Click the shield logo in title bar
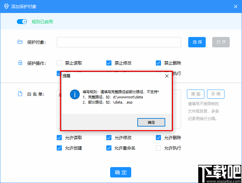The width and height of the screenshot is (242, 183). [6, 6]
